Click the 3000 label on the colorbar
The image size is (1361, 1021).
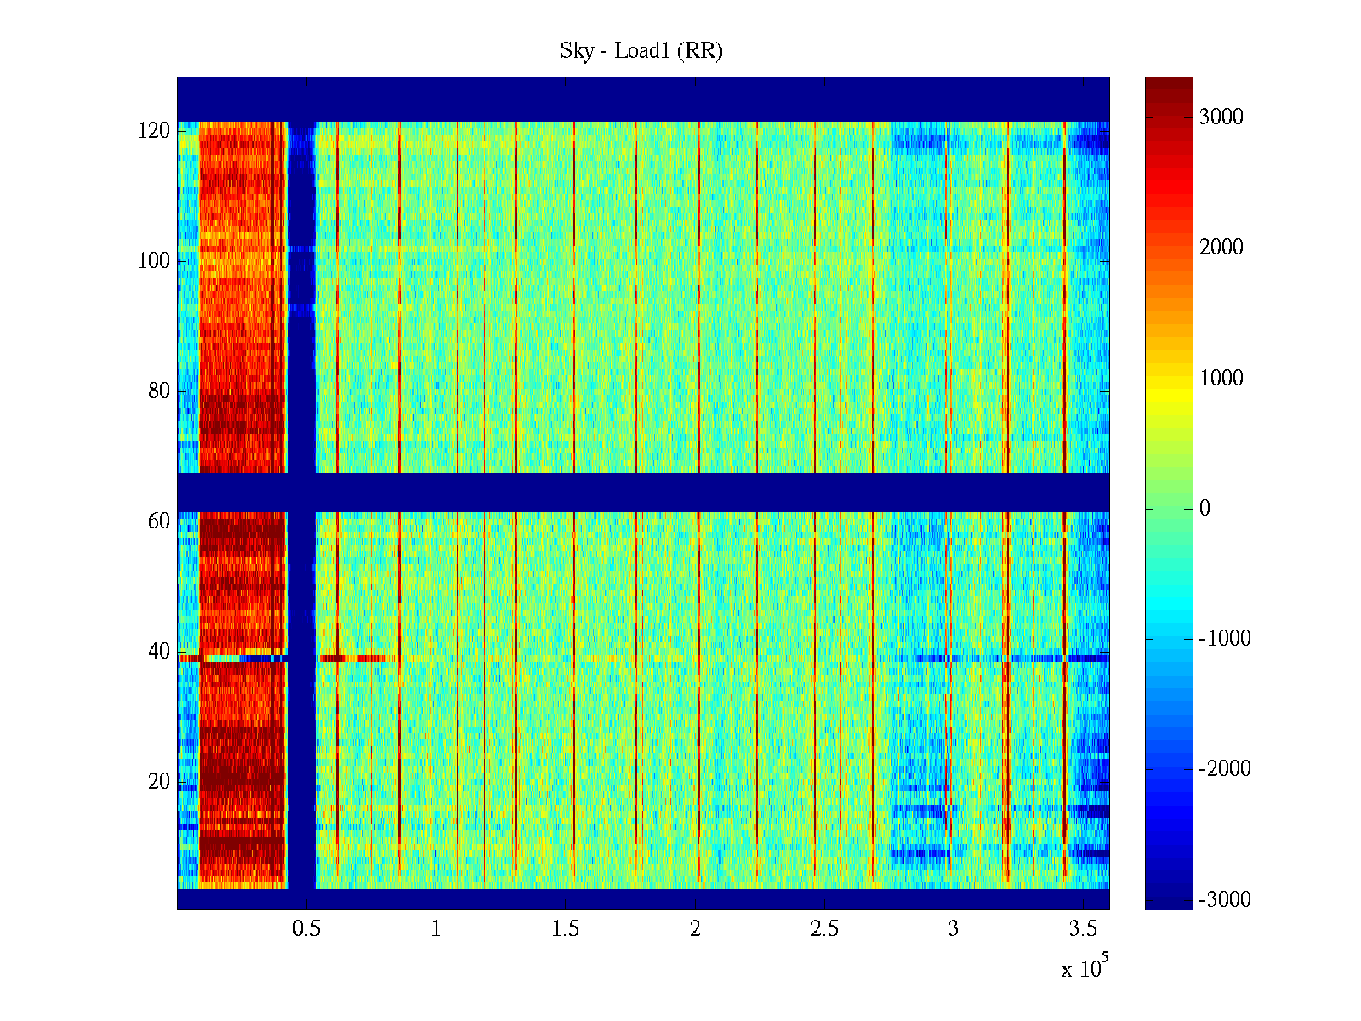click(1221, 117)
